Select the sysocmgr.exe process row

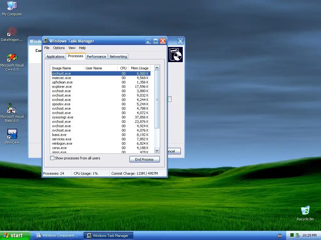[101, 117]
